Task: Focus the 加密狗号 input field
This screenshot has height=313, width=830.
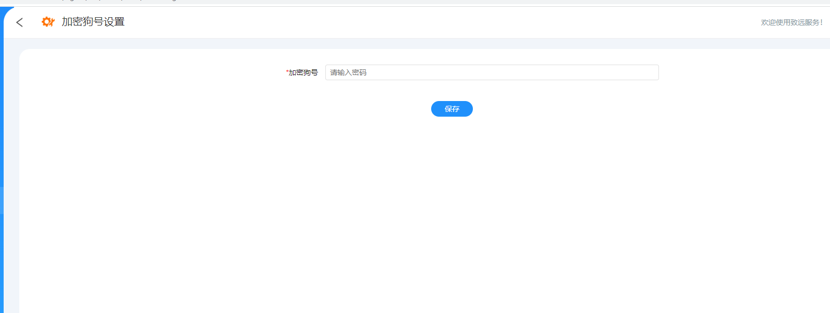Action: tap(492, 72)
